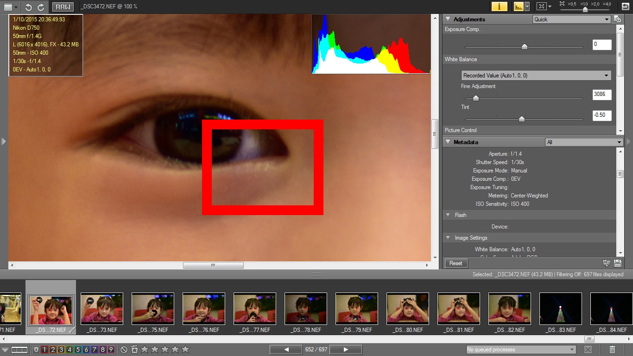Click the save adjustments disk icon

tap(617, 263)
